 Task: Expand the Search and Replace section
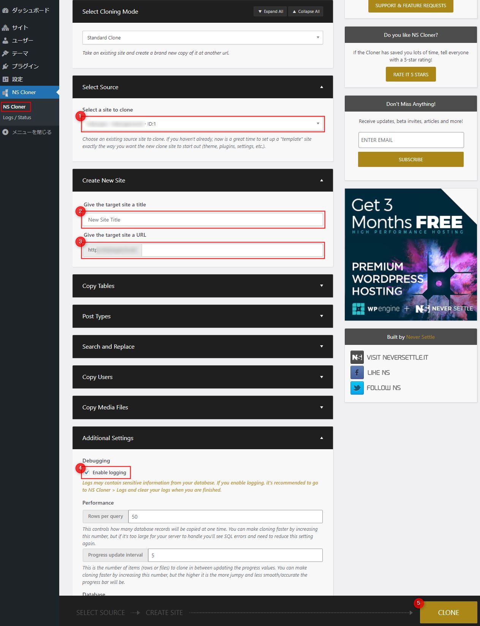[x=202, y=346]
